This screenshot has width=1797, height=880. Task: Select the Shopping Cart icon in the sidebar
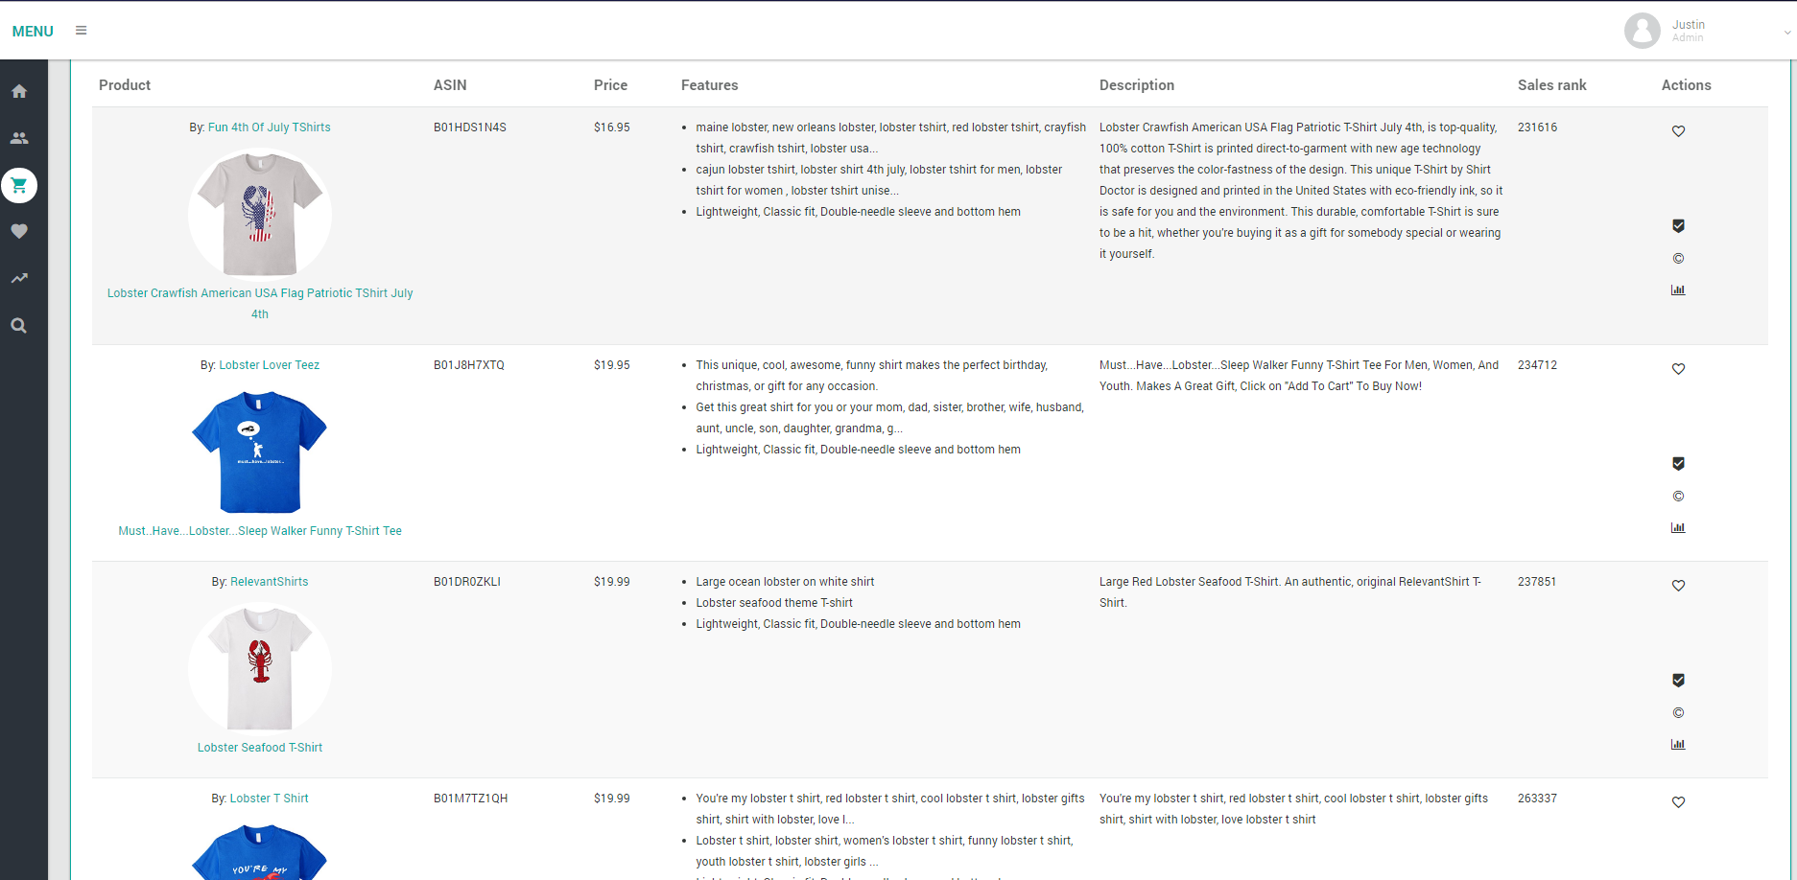point(19,185)
